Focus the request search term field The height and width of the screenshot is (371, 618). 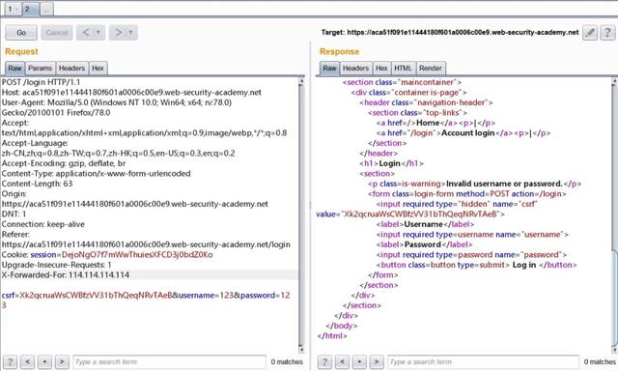pyautogui.click(x=170, y=361)
